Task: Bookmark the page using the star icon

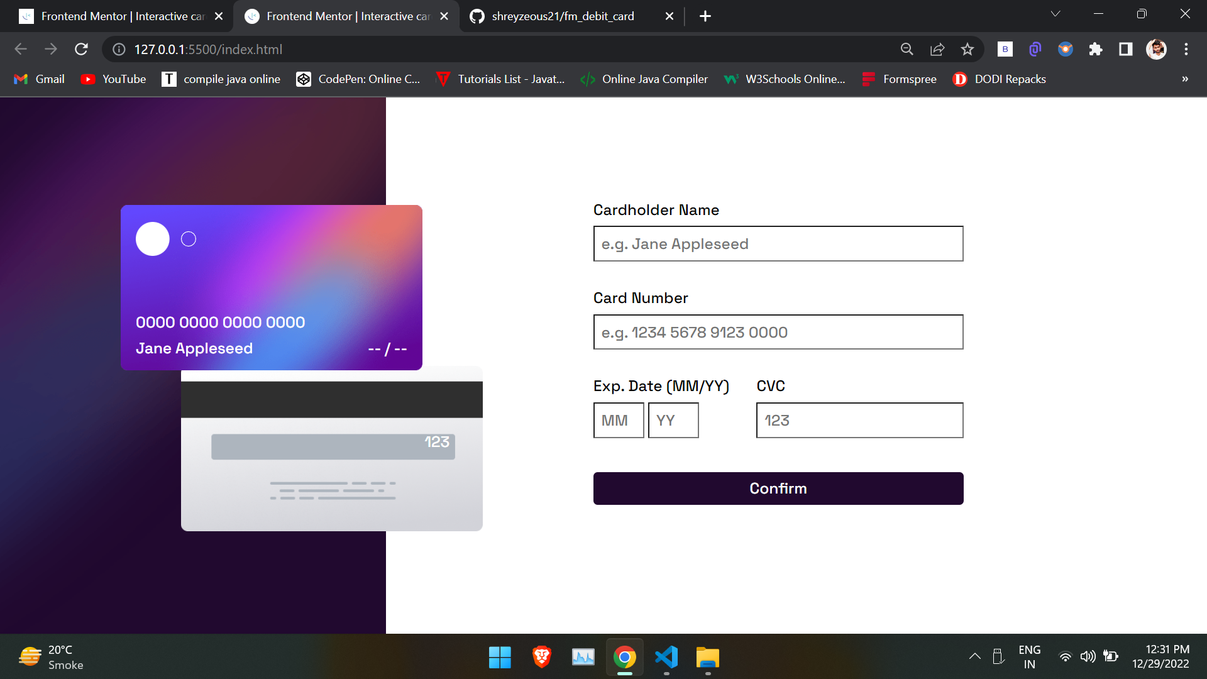Action: [x=967, y=49]
